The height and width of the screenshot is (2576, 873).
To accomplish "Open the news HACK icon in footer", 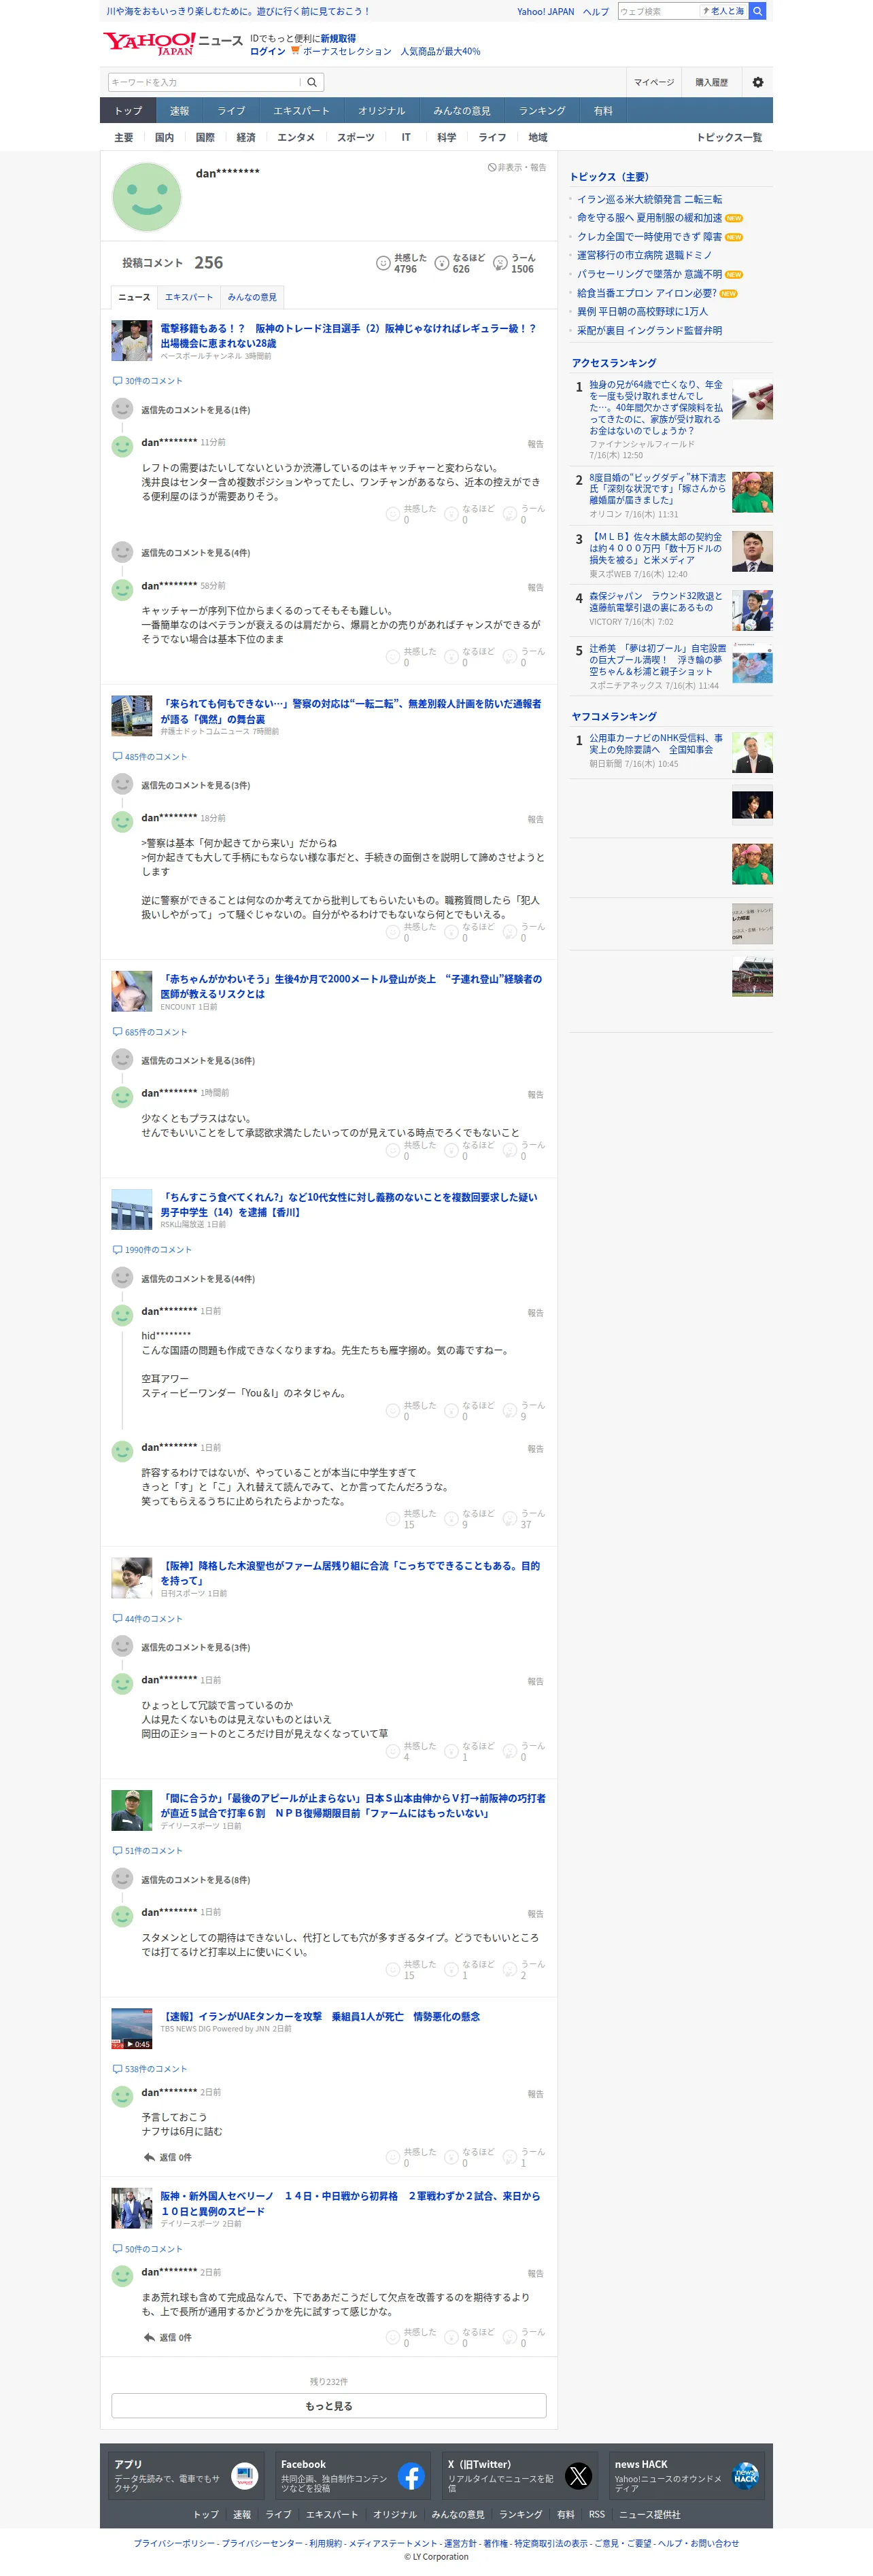I will point(745,2475).
